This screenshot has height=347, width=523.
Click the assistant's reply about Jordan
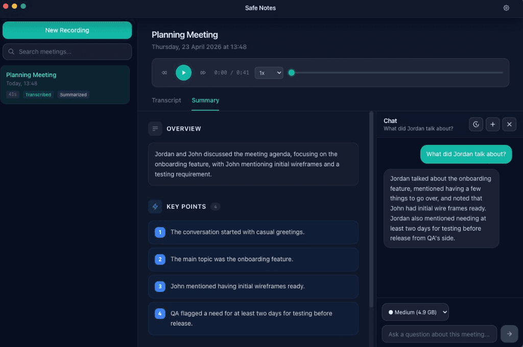point(441,208)
